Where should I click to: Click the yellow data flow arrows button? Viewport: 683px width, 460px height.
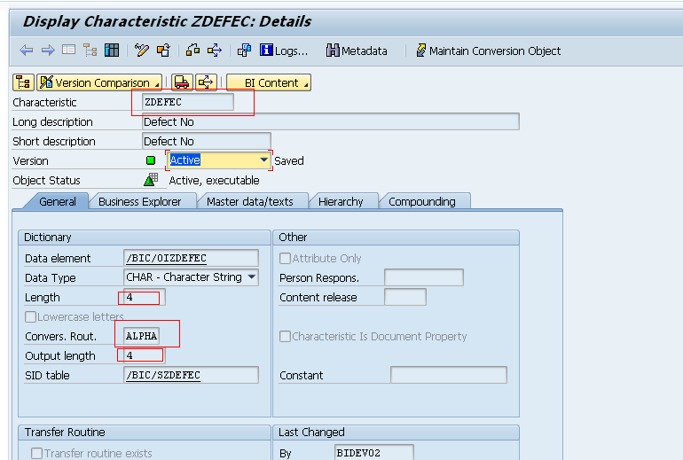click(x=206, y=82)
